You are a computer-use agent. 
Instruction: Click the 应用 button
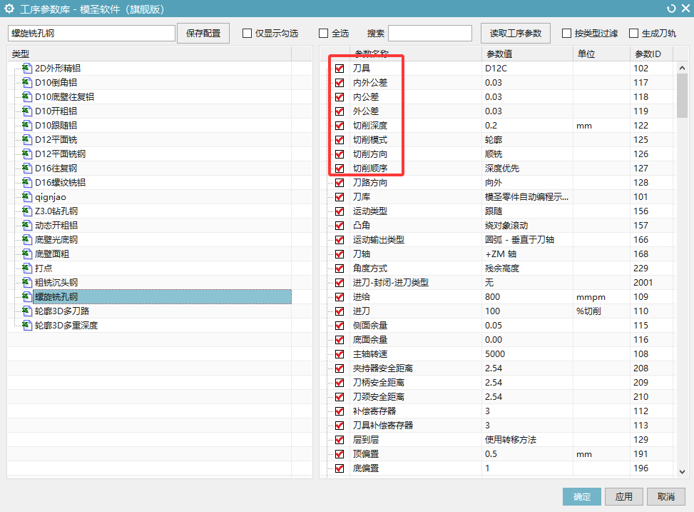(x=623, y=496)
